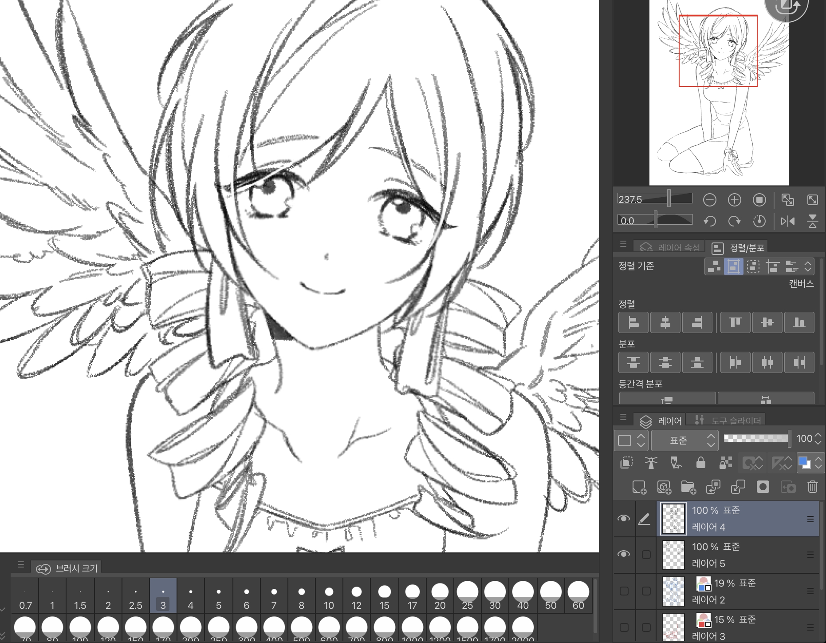Click the layer opacity slider
The width and height of the screenshot is (826, 643).
tap(756, 439)
